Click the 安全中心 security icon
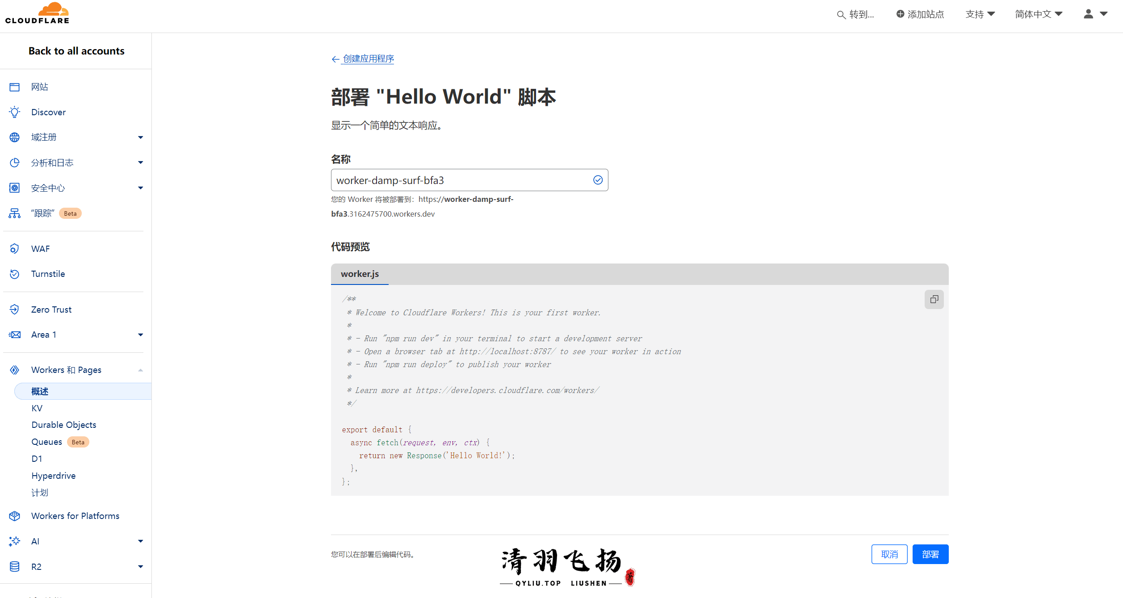This screenshot has height=598, width=1123. 15,188
